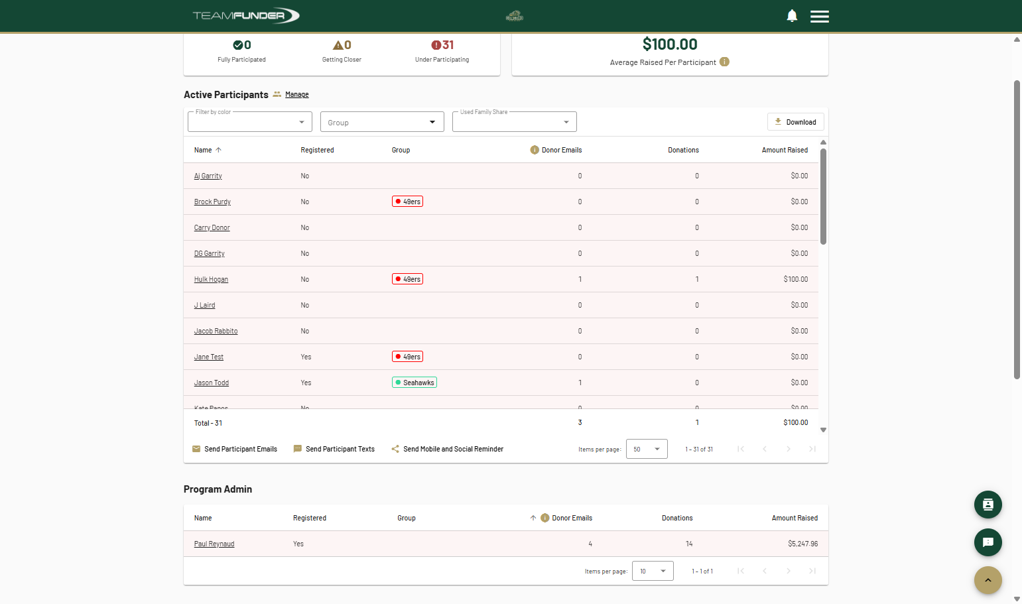Click the info icon next to Program Admin Donor Emails
This screenshot has height=604, width=1022.
coord(545,518)
